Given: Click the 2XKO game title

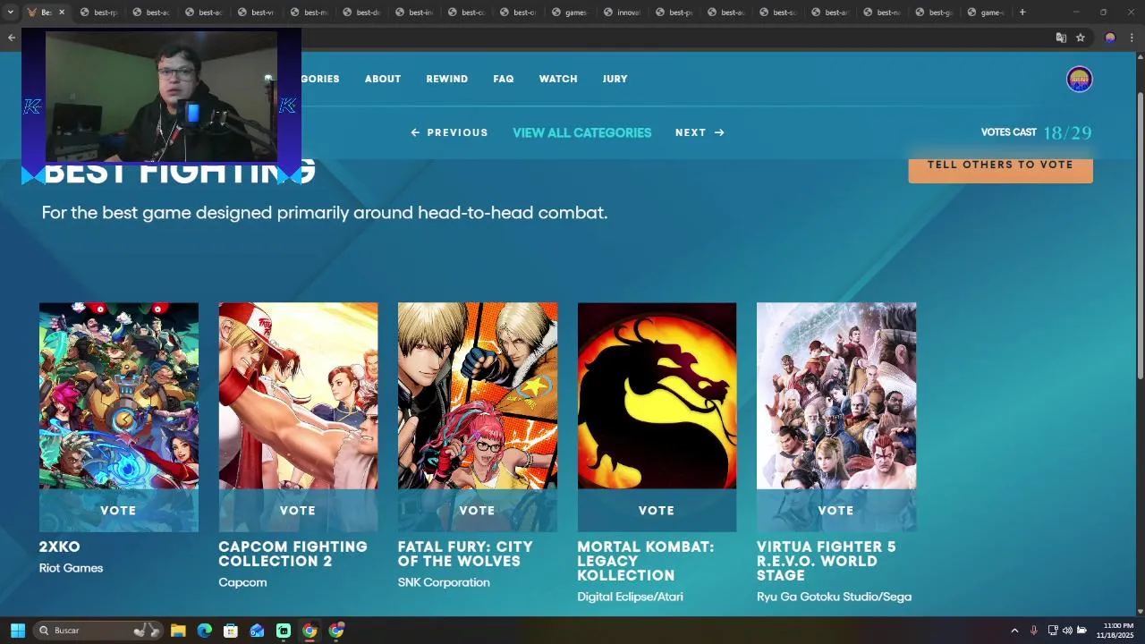Looking at the screenshot, I should tap(60, 547).
